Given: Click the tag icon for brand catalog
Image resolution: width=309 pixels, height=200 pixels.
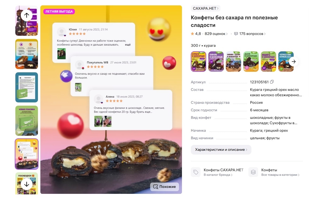Looking at the screenshot, I should tap(196, 172).
